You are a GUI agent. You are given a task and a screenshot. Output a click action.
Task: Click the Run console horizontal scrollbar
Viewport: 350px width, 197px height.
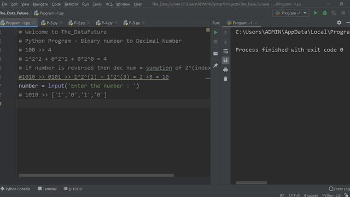point(252,183)
